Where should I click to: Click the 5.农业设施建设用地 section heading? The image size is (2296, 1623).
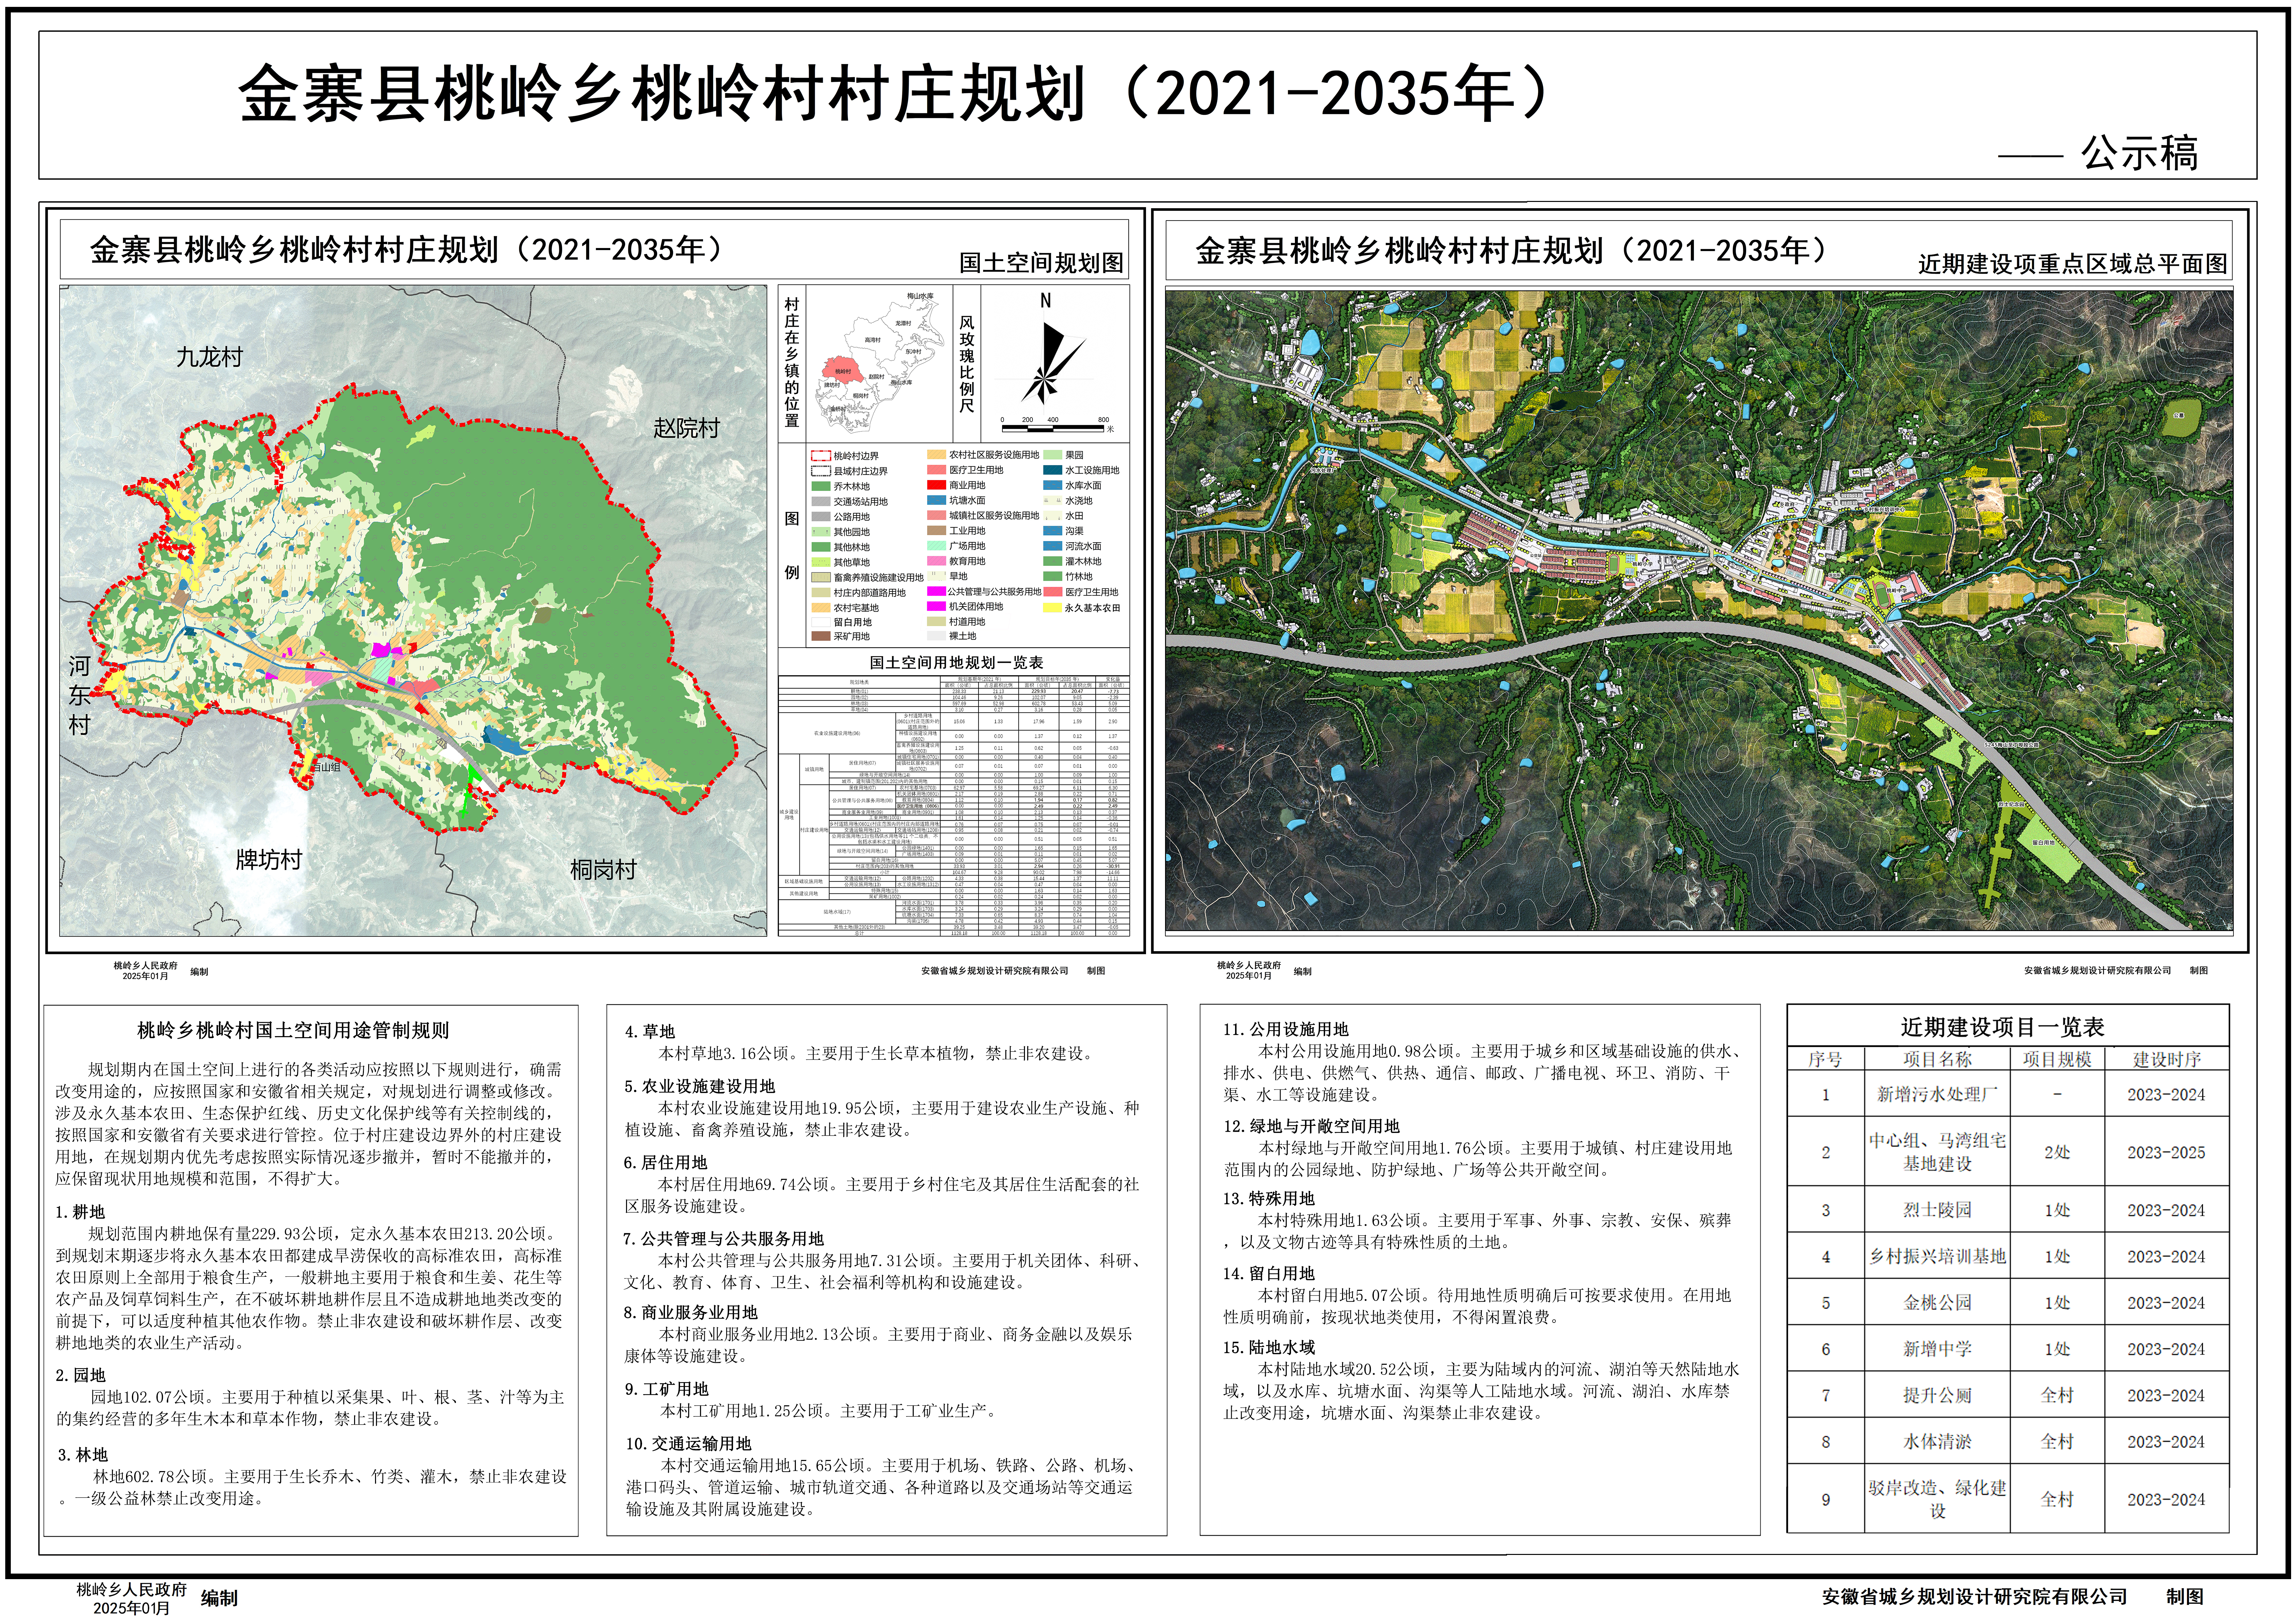700,1086
